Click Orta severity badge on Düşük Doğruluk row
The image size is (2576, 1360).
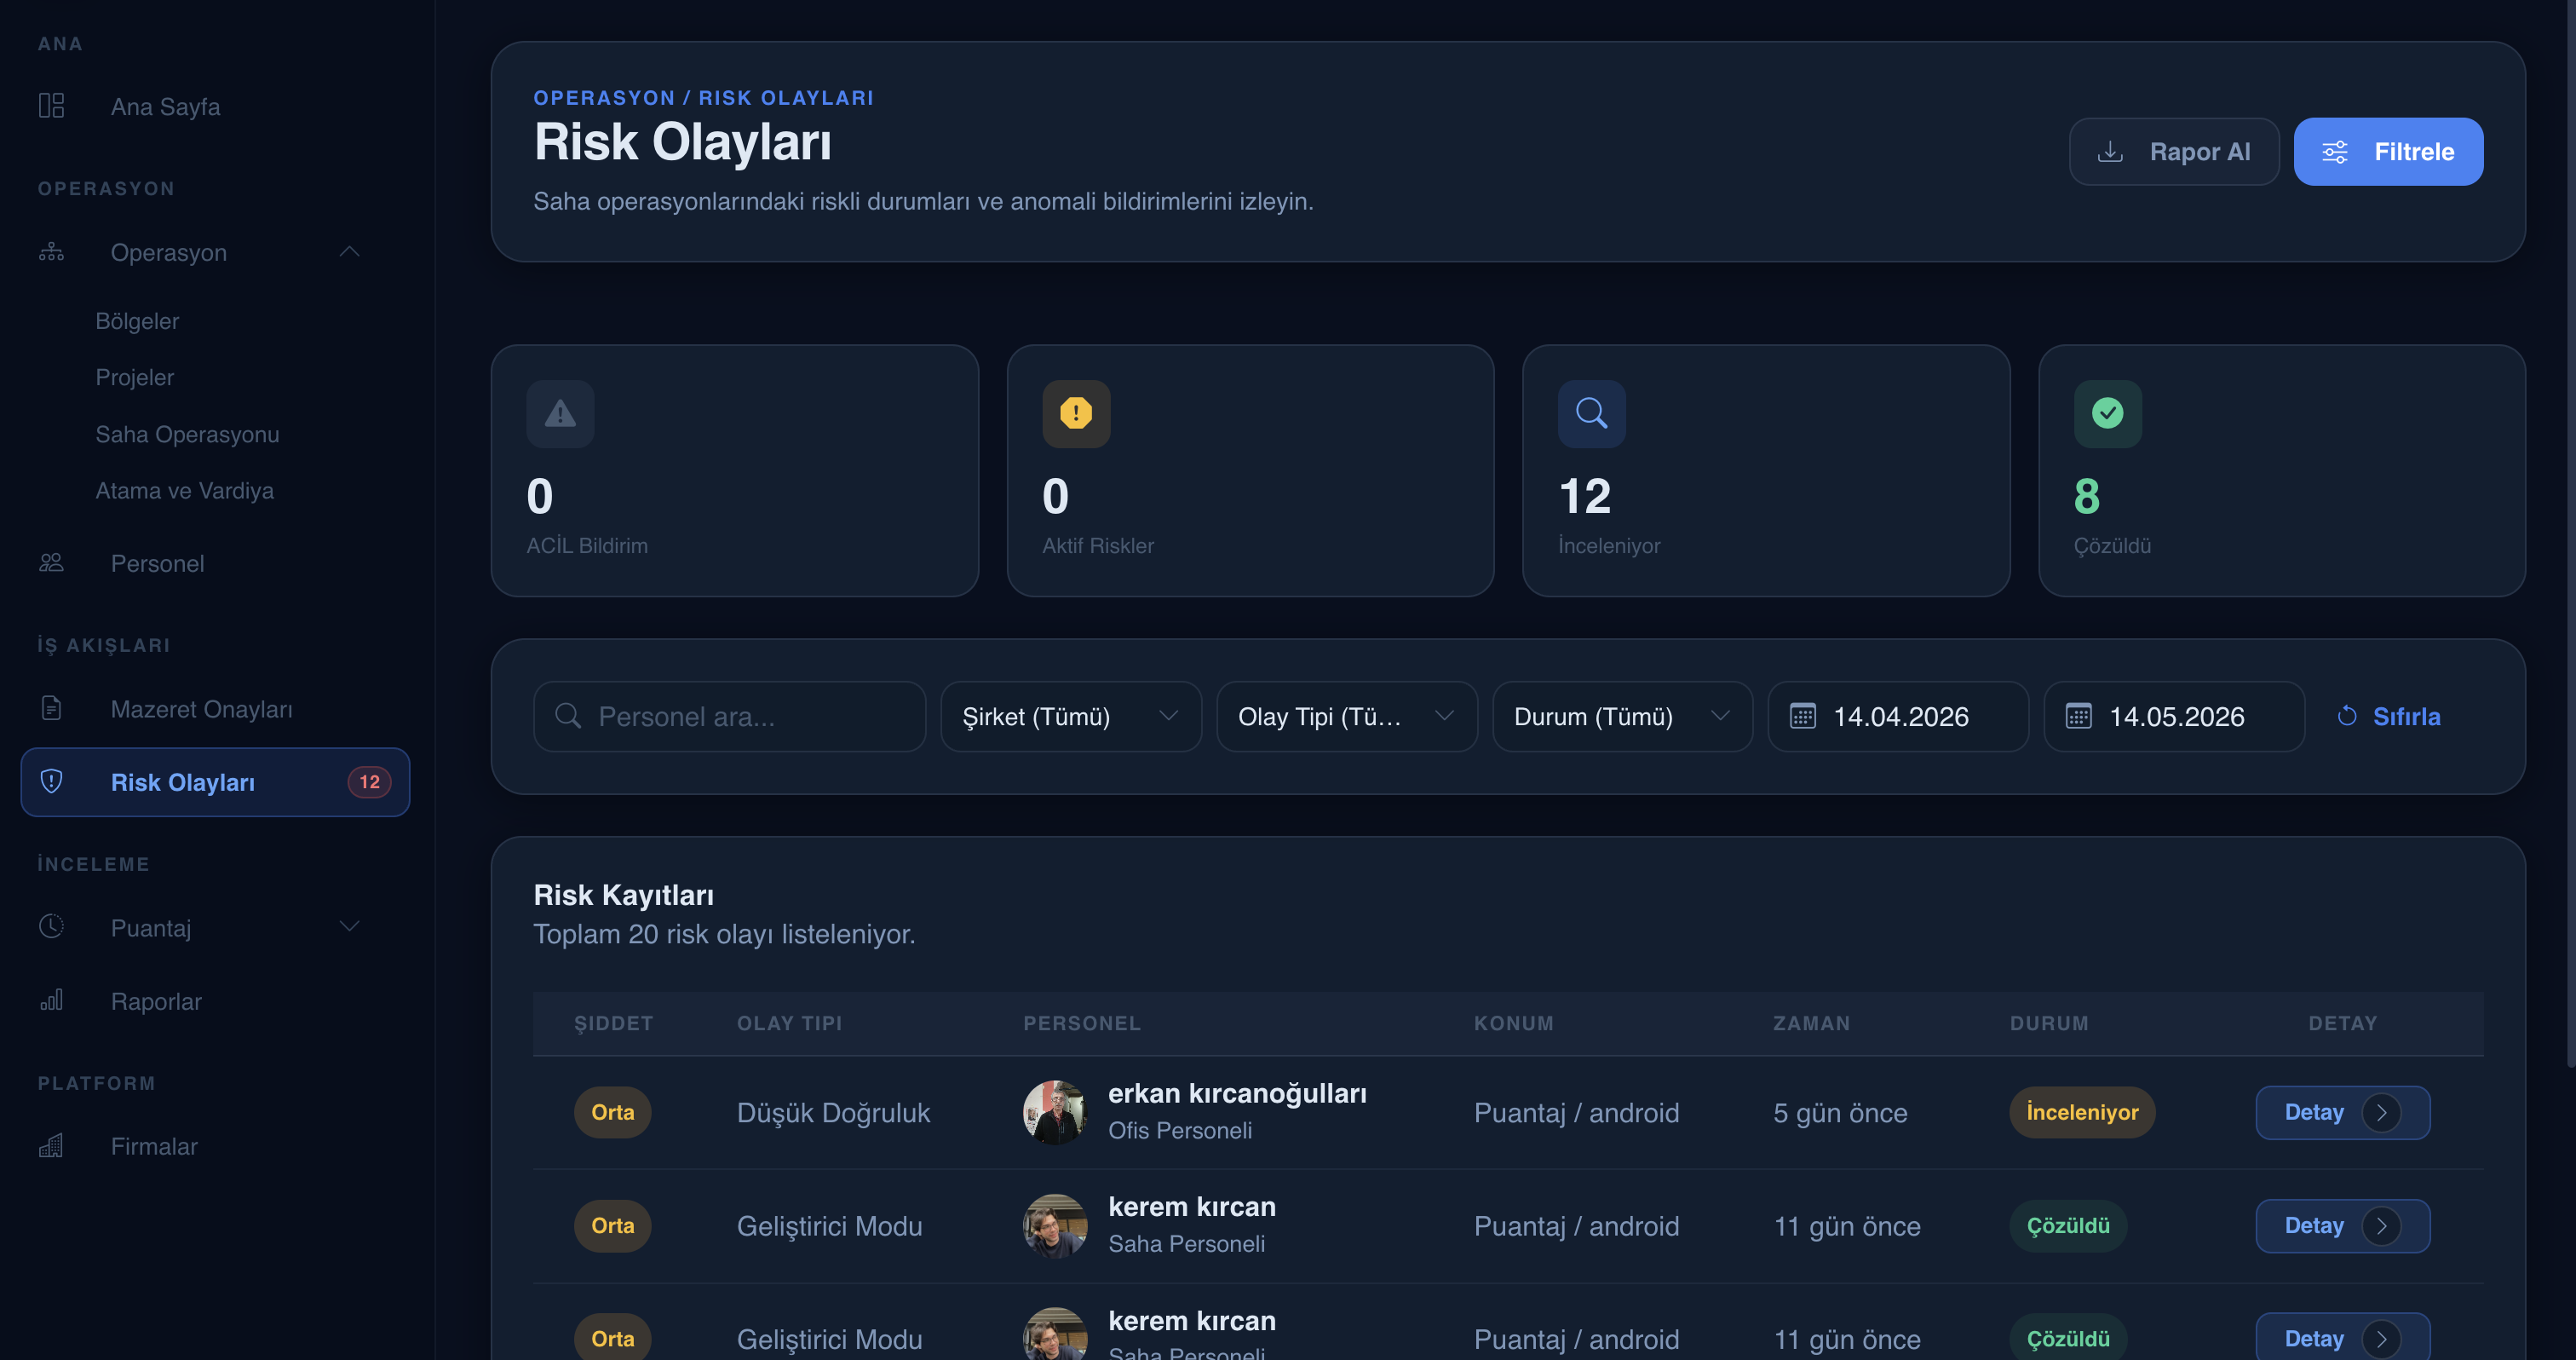click(x=612, y=1112)
